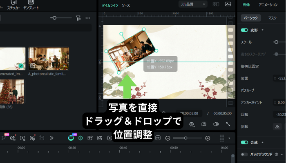Image resolution: width=286 pixels, height=163 pixels.
Task: Click the AI portrait cutout icon
Action: tap(22, 138)
